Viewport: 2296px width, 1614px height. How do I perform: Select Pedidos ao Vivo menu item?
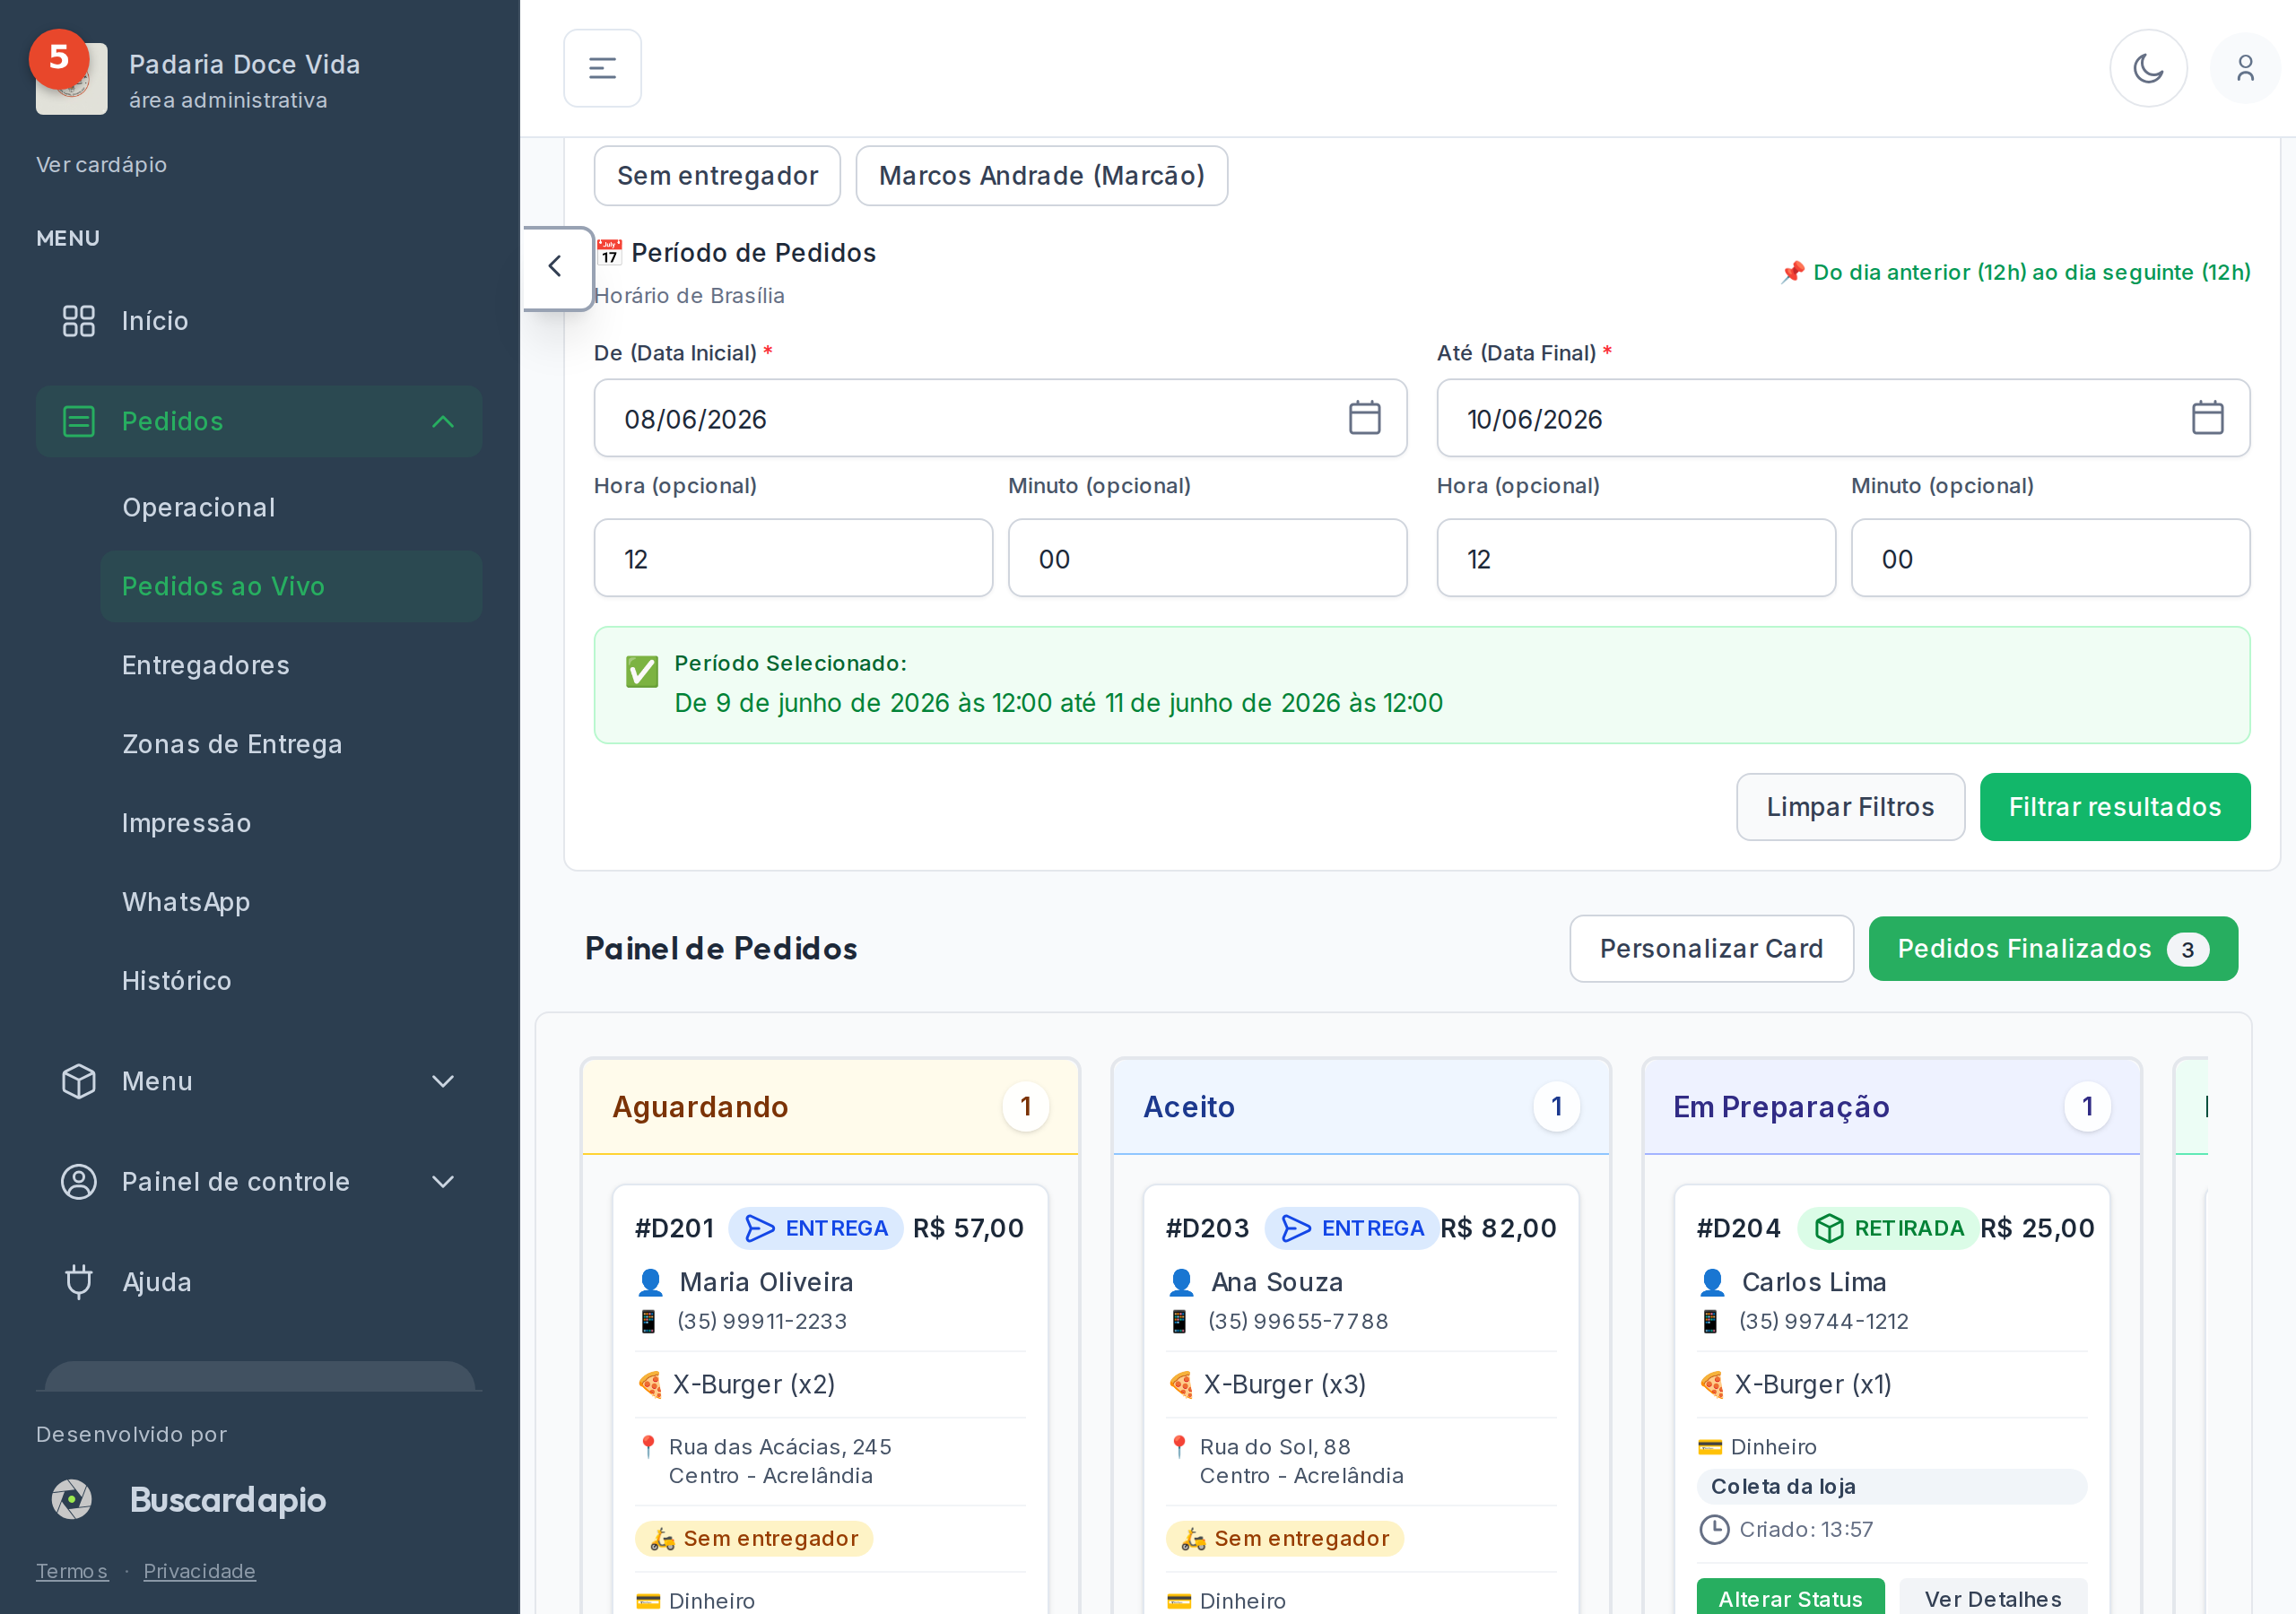(291, 586)
